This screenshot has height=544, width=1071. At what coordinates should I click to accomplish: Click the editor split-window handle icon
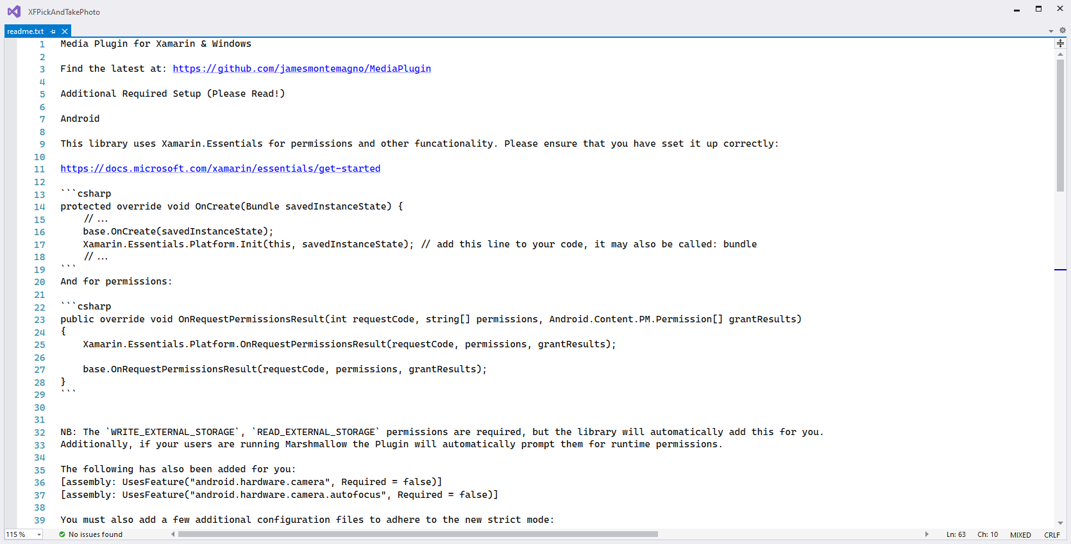point(1060,43)
